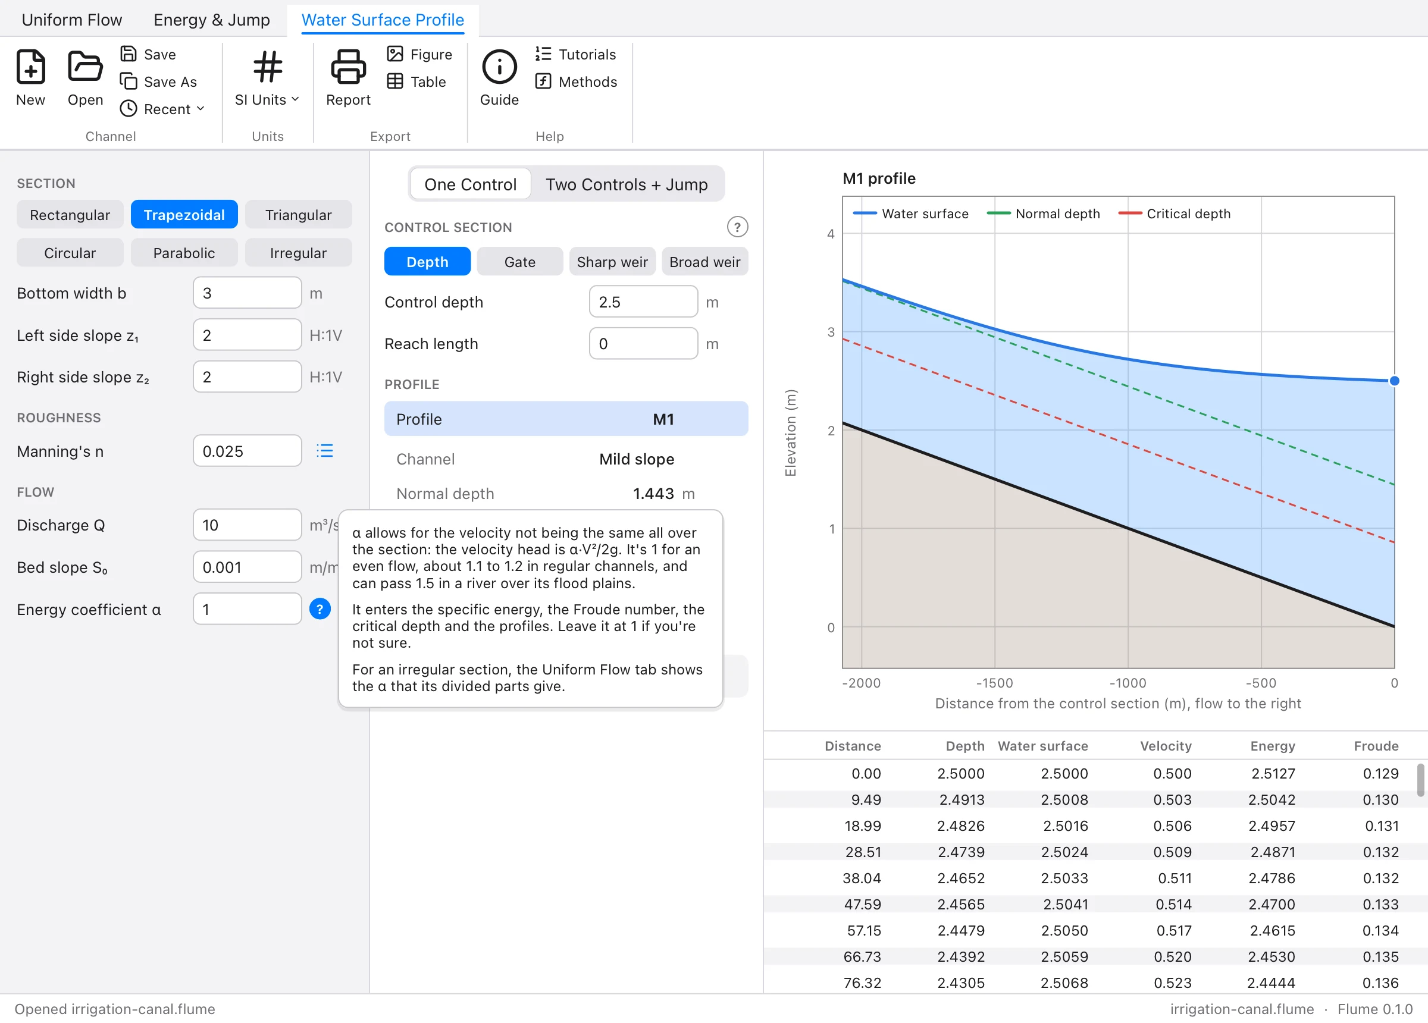Set control section to Broad weir
1428x1023 pixels.
(705, 261)
